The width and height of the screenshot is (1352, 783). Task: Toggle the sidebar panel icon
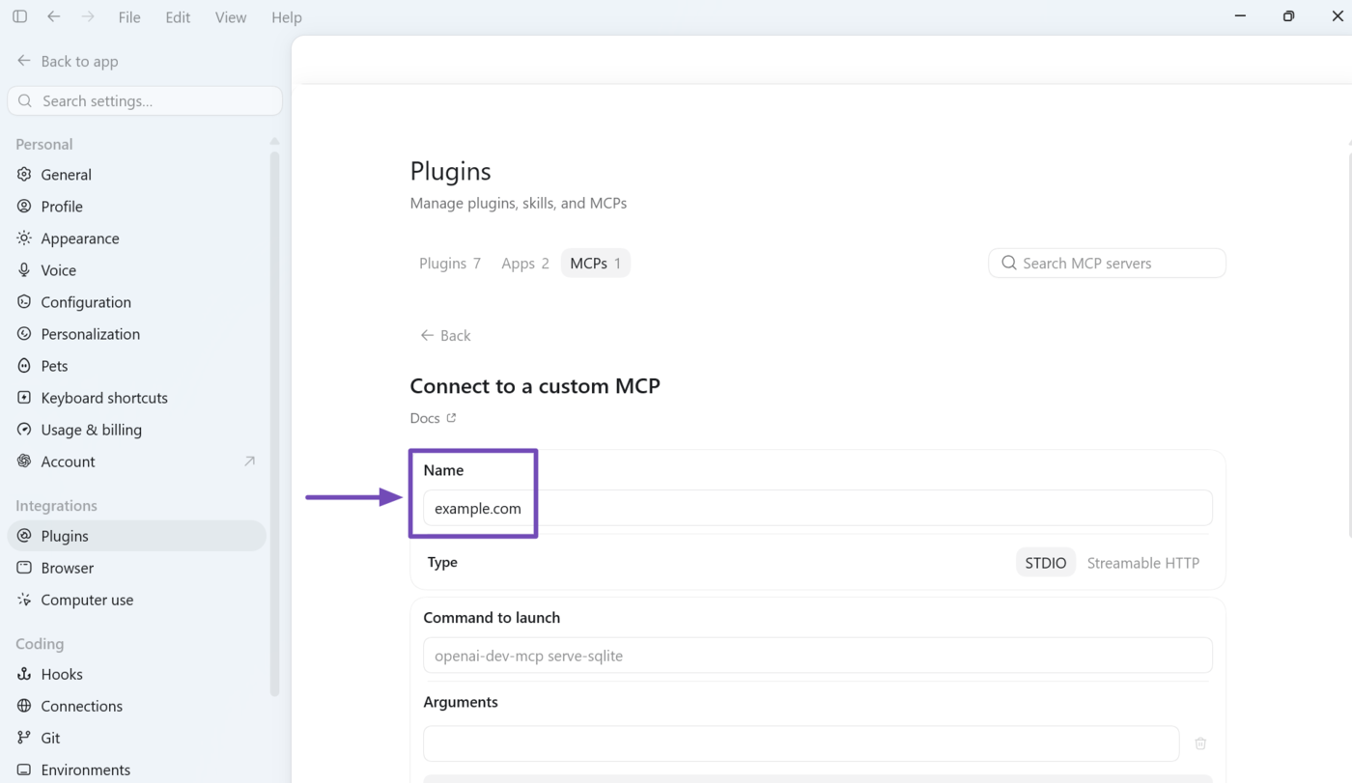pos(19,16)
